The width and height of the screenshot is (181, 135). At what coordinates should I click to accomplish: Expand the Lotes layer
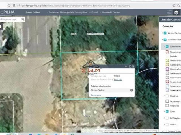[x=165, y=111]
